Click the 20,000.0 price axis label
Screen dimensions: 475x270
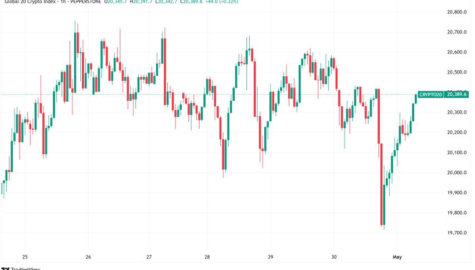tap(455, 173)
